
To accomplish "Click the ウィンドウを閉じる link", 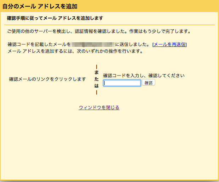I will point(99,107).
